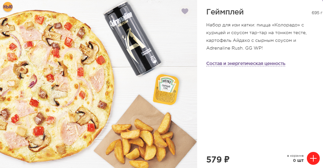Viewport: 323px width, 168px height.
Task: Click the orange НЬЮ badge
Action: pos(8,6)
